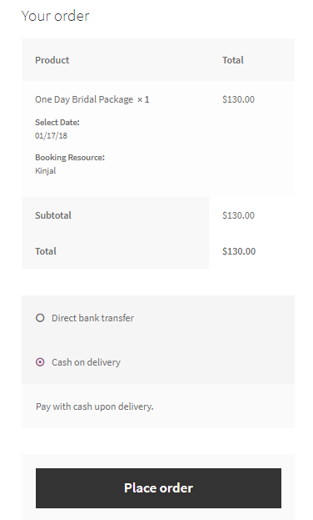
Task: Click the final Total $130.00 amount
Action: pos(239,251)
